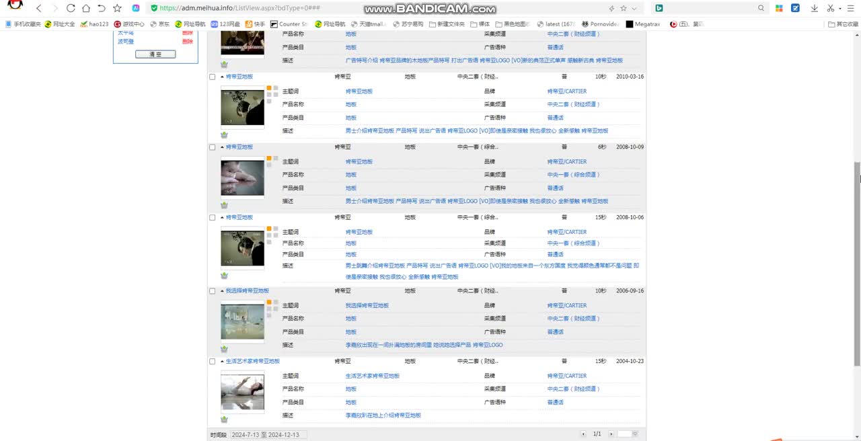Open the Counter Strike bookmark

coord(289,24)
